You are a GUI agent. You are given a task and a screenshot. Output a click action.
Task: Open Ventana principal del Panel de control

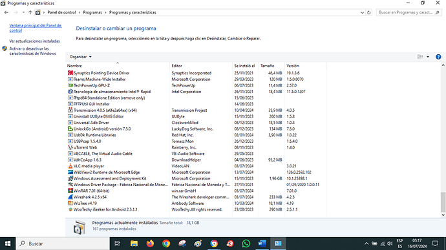coord(36,28)
